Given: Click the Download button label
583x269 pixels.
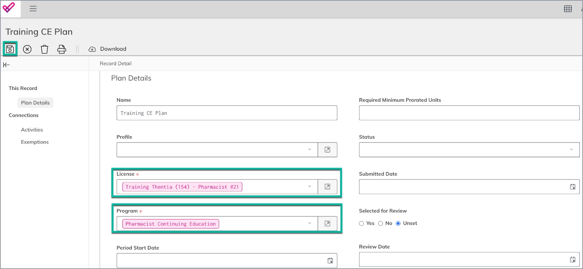Looking at the screenshot, I should pos(113,49).
